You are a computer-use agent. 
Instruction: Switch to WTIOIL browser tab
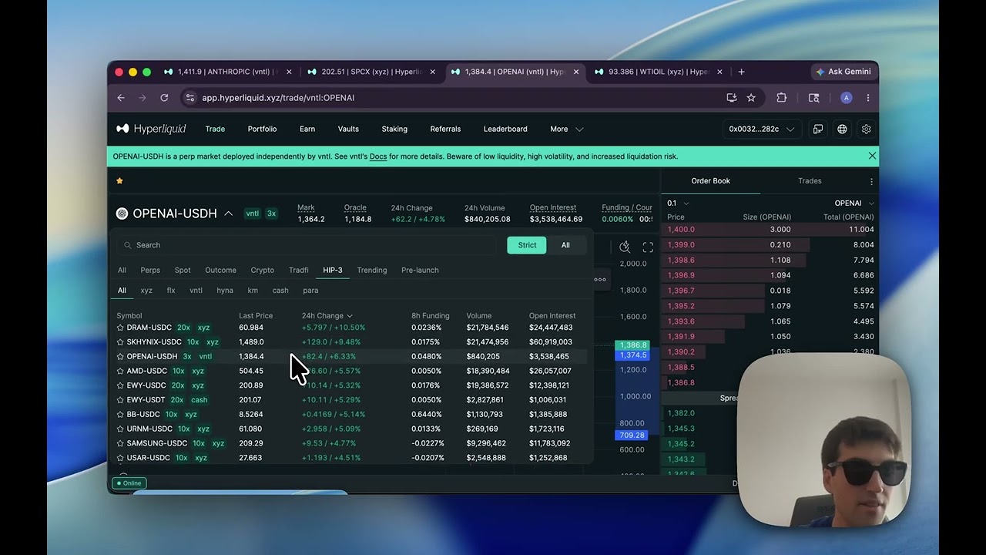[659, 72]
